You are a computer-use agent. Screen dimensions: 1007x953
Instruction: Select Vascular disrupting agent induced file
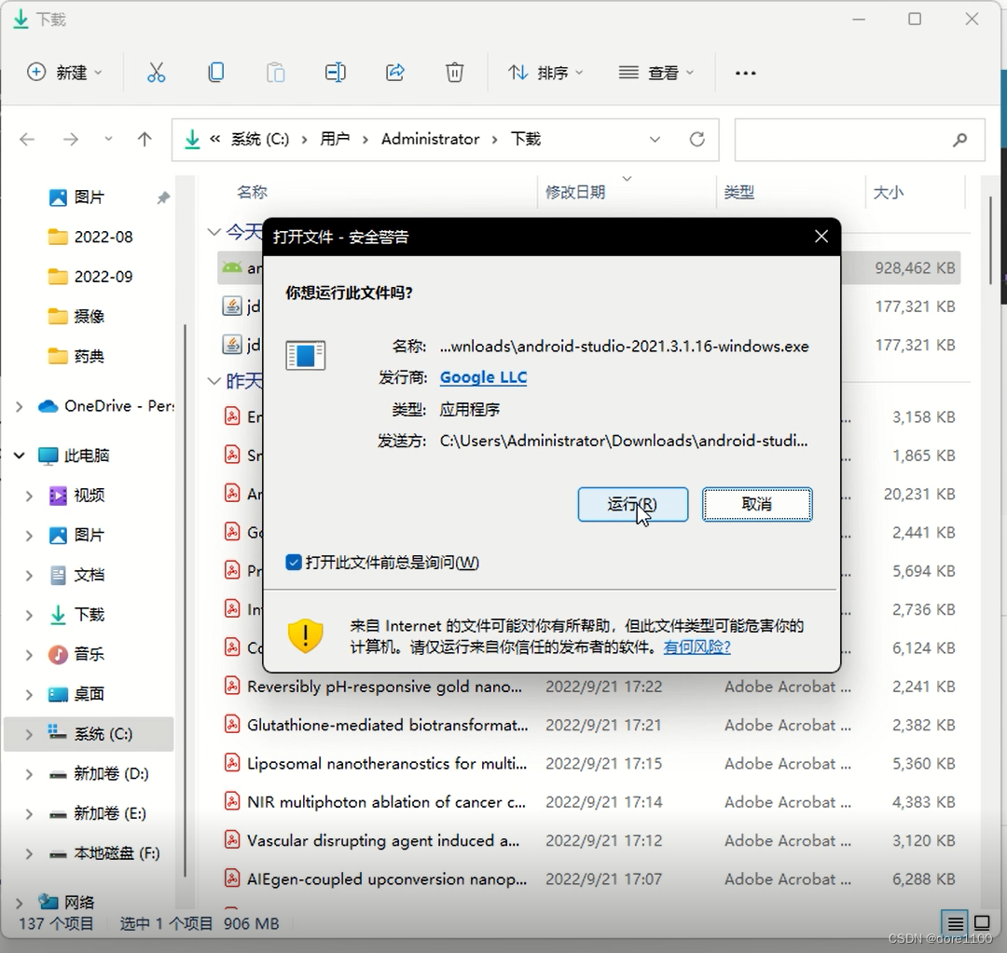[x=383, y=840]
